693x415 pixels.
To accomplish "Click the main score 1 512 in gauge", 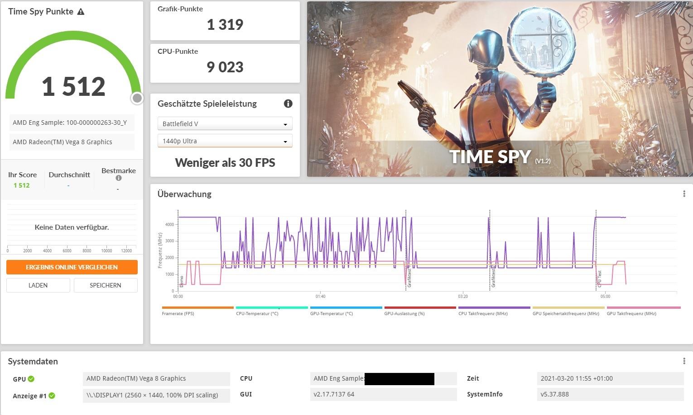I will tap(74, 86).
